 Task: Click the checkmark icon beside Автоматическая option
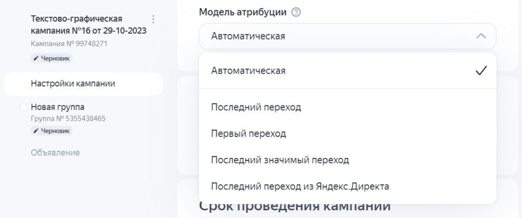click(x=481, y=71)
